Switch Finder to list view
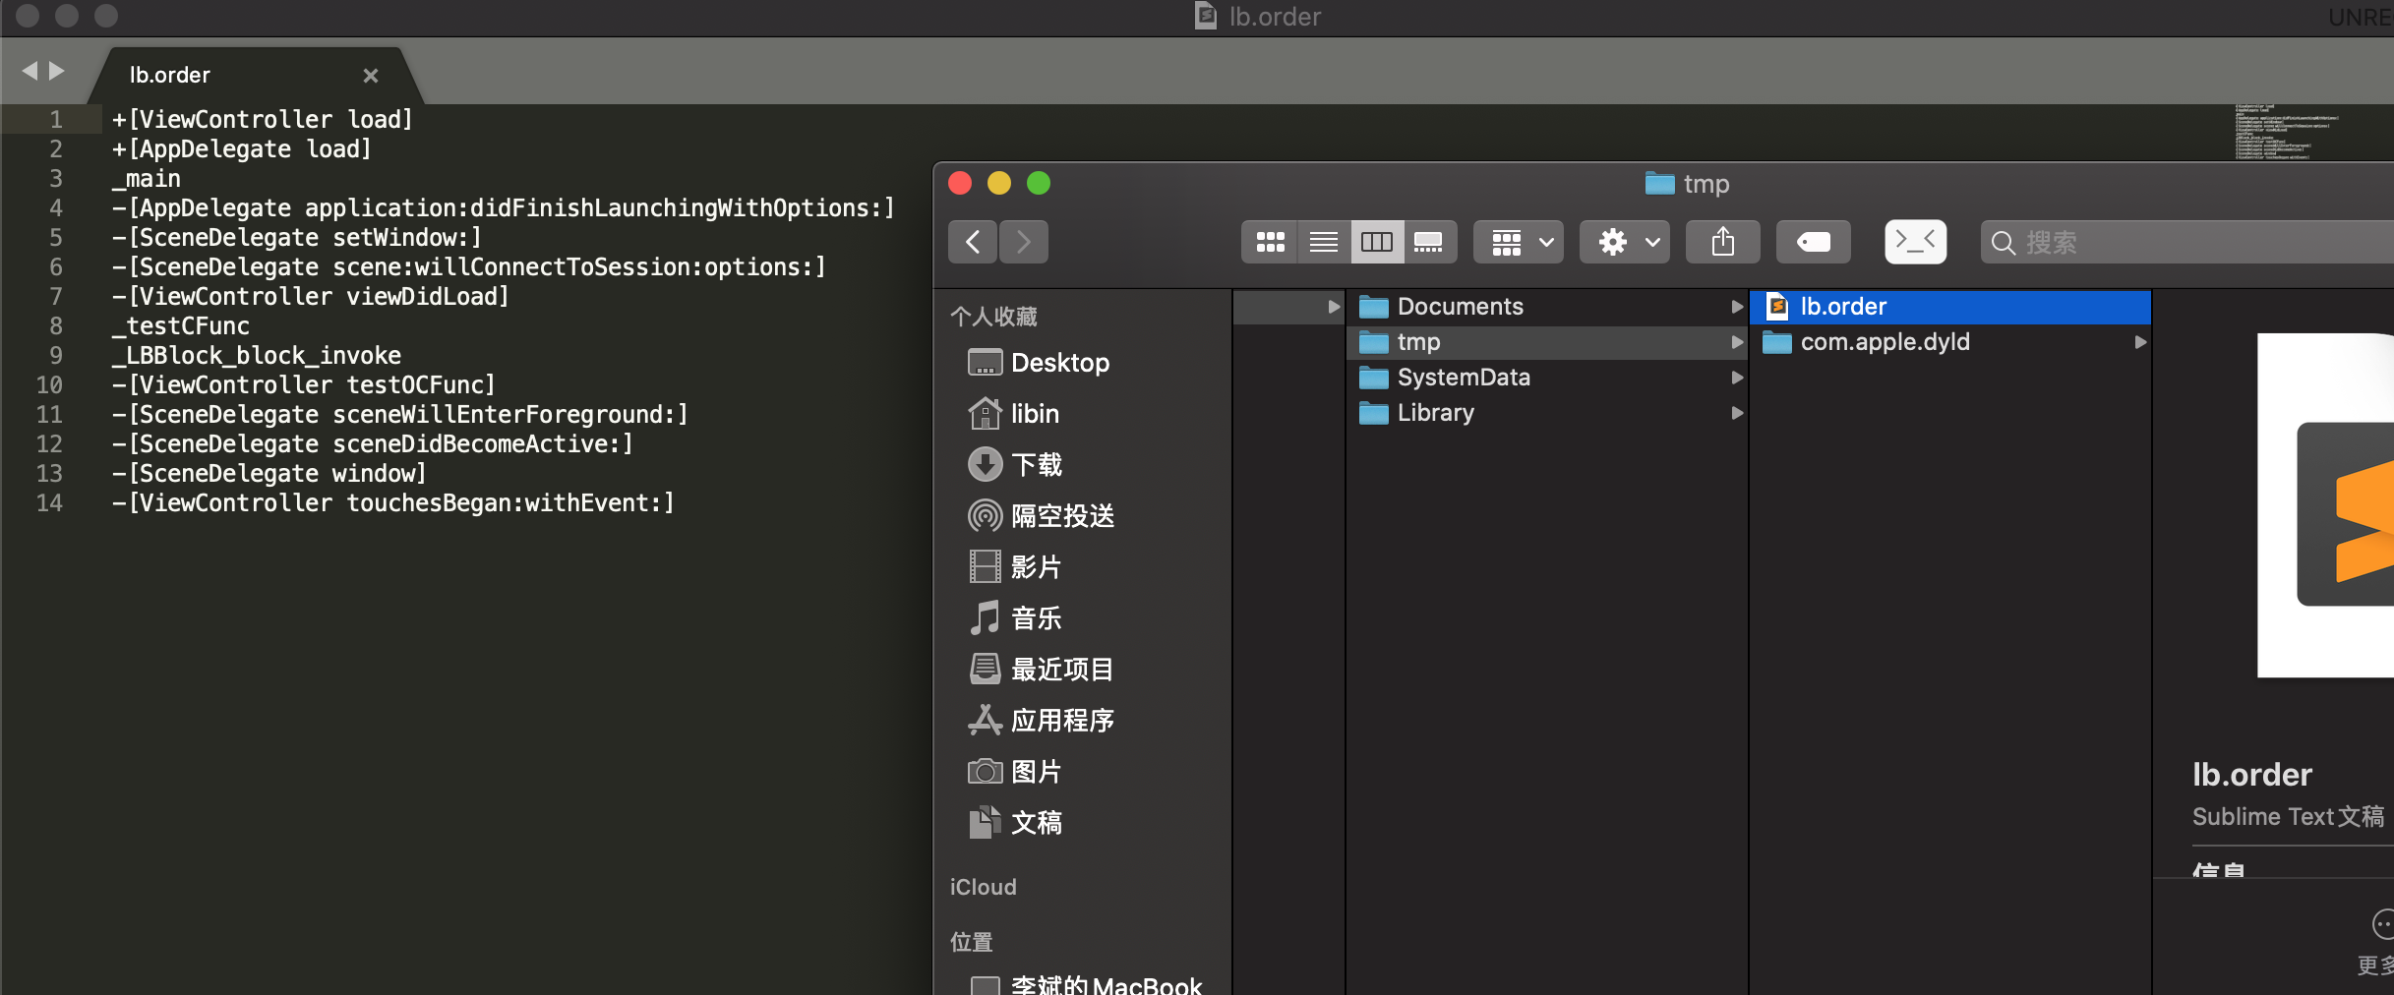This screenshot has height=995, width=2394. 1324,242
